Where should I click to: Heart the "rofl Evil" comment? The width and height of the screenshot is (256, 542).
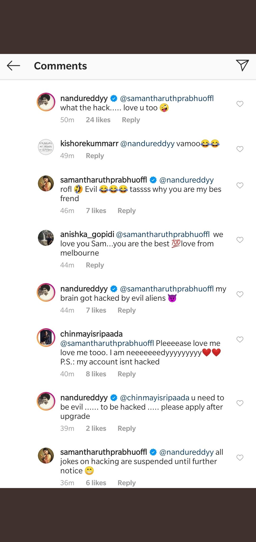[240, 185]
